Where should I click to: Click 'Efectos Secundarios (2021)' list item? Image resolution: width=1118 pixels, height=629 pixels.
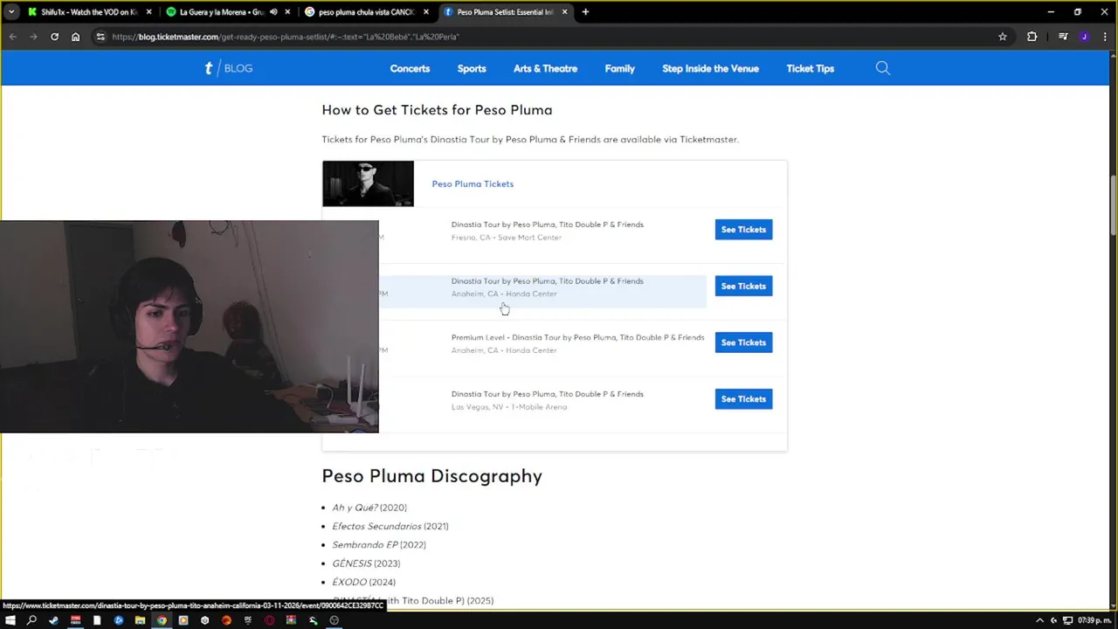pos(390,526)
